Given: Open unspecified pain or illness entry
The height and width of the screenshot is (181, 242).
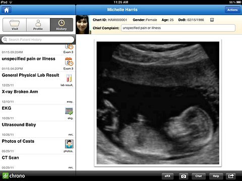Looking at the screenshot, I should tap(38, 63).
